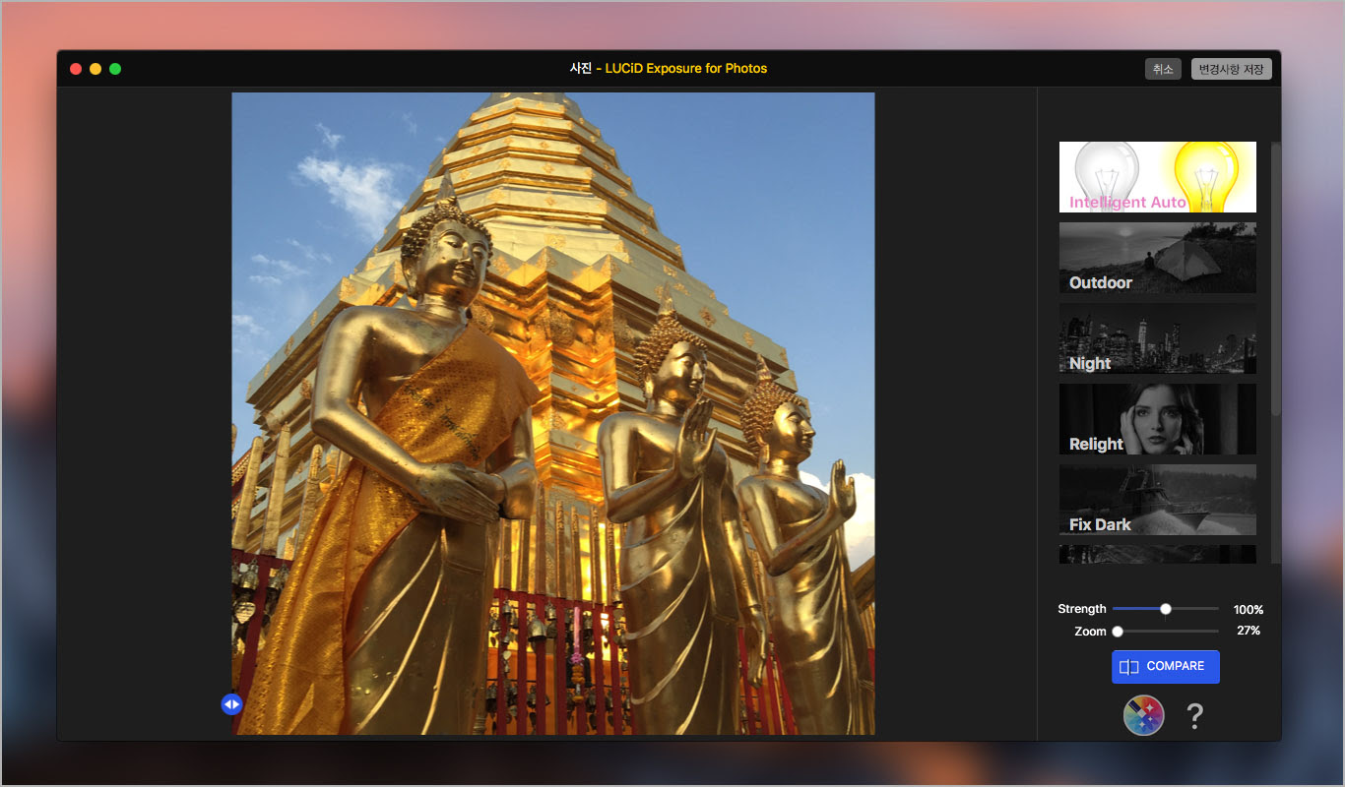Click the Zoom label
The height and width of the screenshot is (787, 1345).
[x=1091, y=632]
